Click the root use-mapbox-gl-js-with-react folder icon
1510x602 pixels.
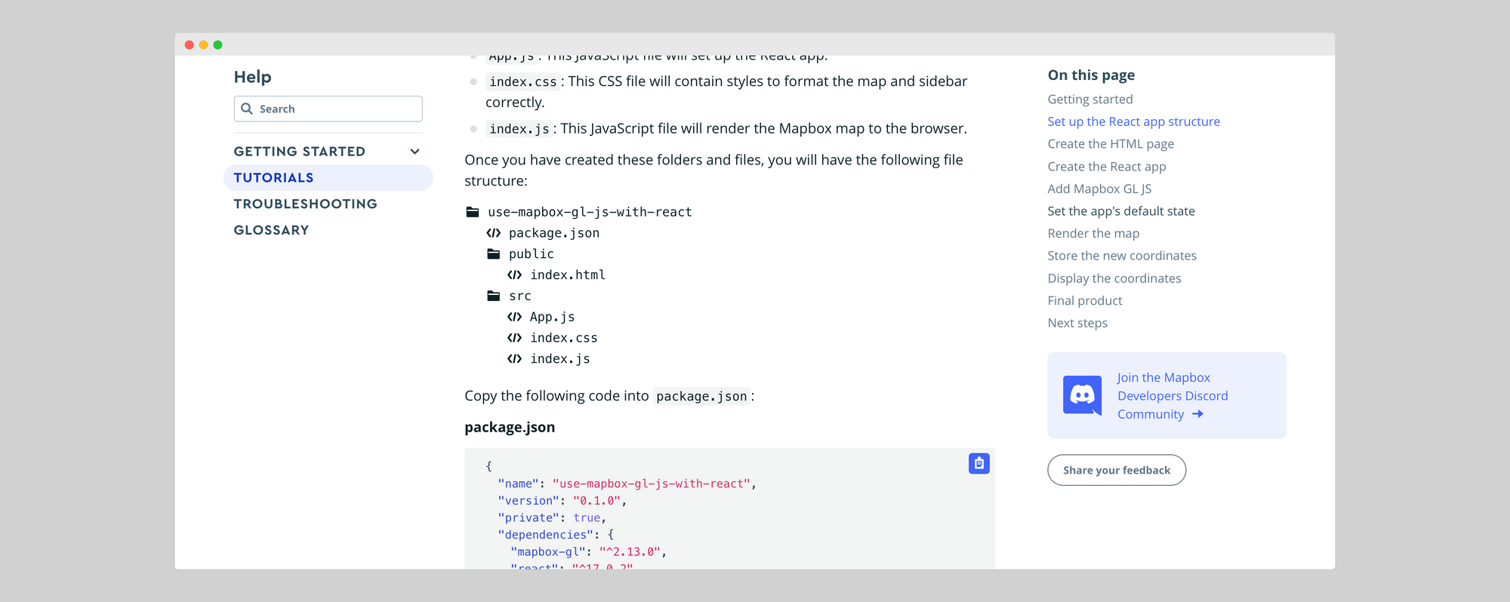473,212
